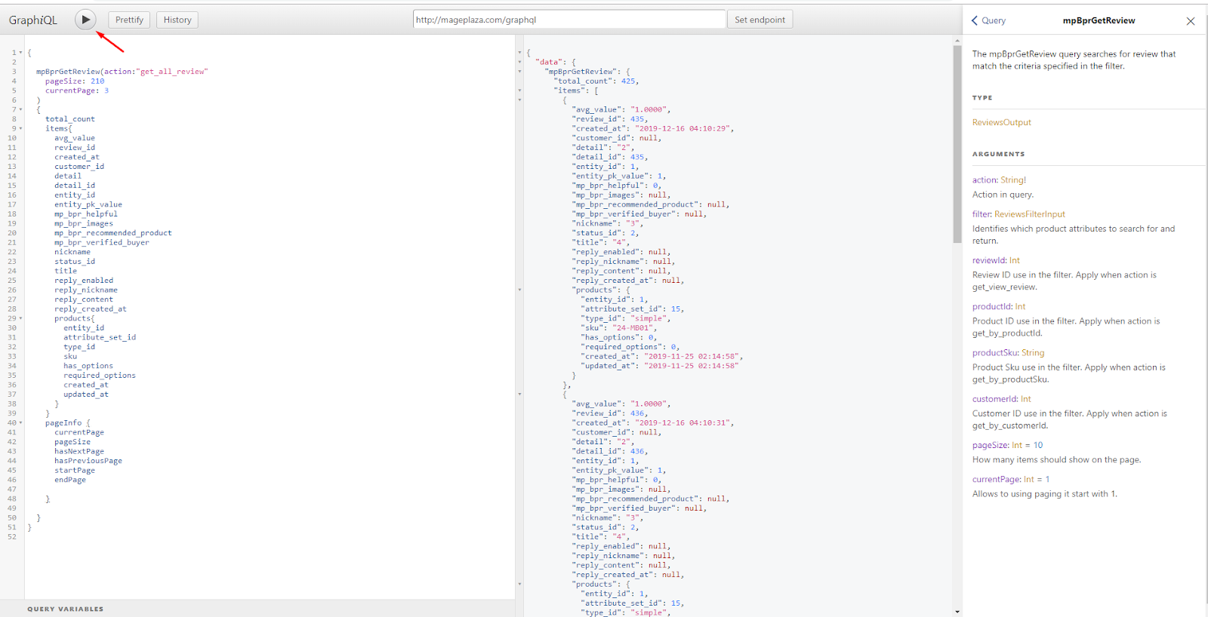Click total_count field in query editor
The width and height of the screenshot is (1208, 617).
pos(70,119)
